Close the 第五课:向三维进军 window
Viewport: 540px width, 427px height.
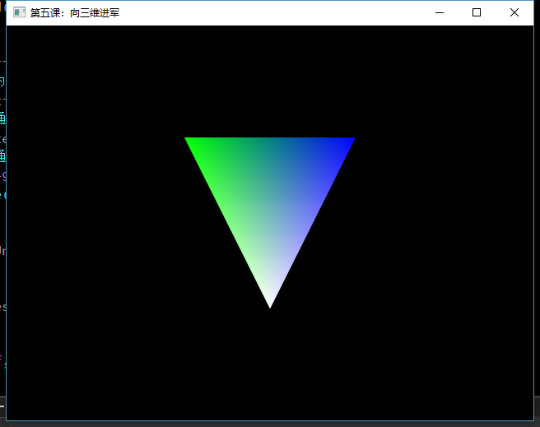coord(514,12)
